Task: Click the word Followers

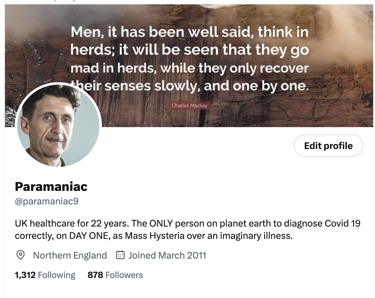Action: click(124, 275)
